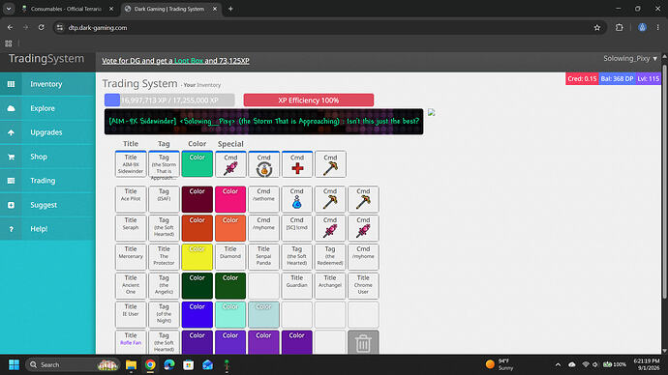The height and width of the screenshot is (375, 668).
Task: Click the TradingSystem logo
Action: click(x=46, y=59)
